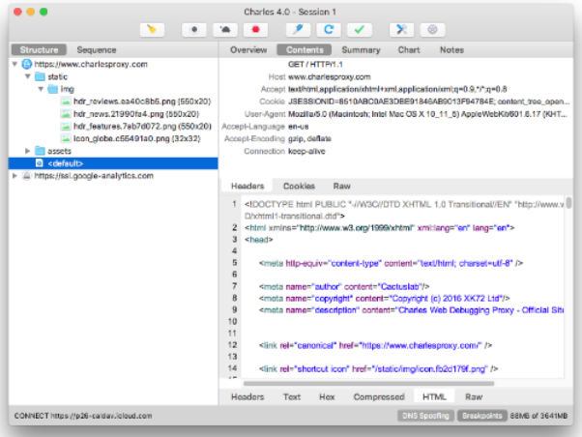Click the vertical scrollbar of HTML source
This screenshot has width=582, height=437.
click(568, 203)
